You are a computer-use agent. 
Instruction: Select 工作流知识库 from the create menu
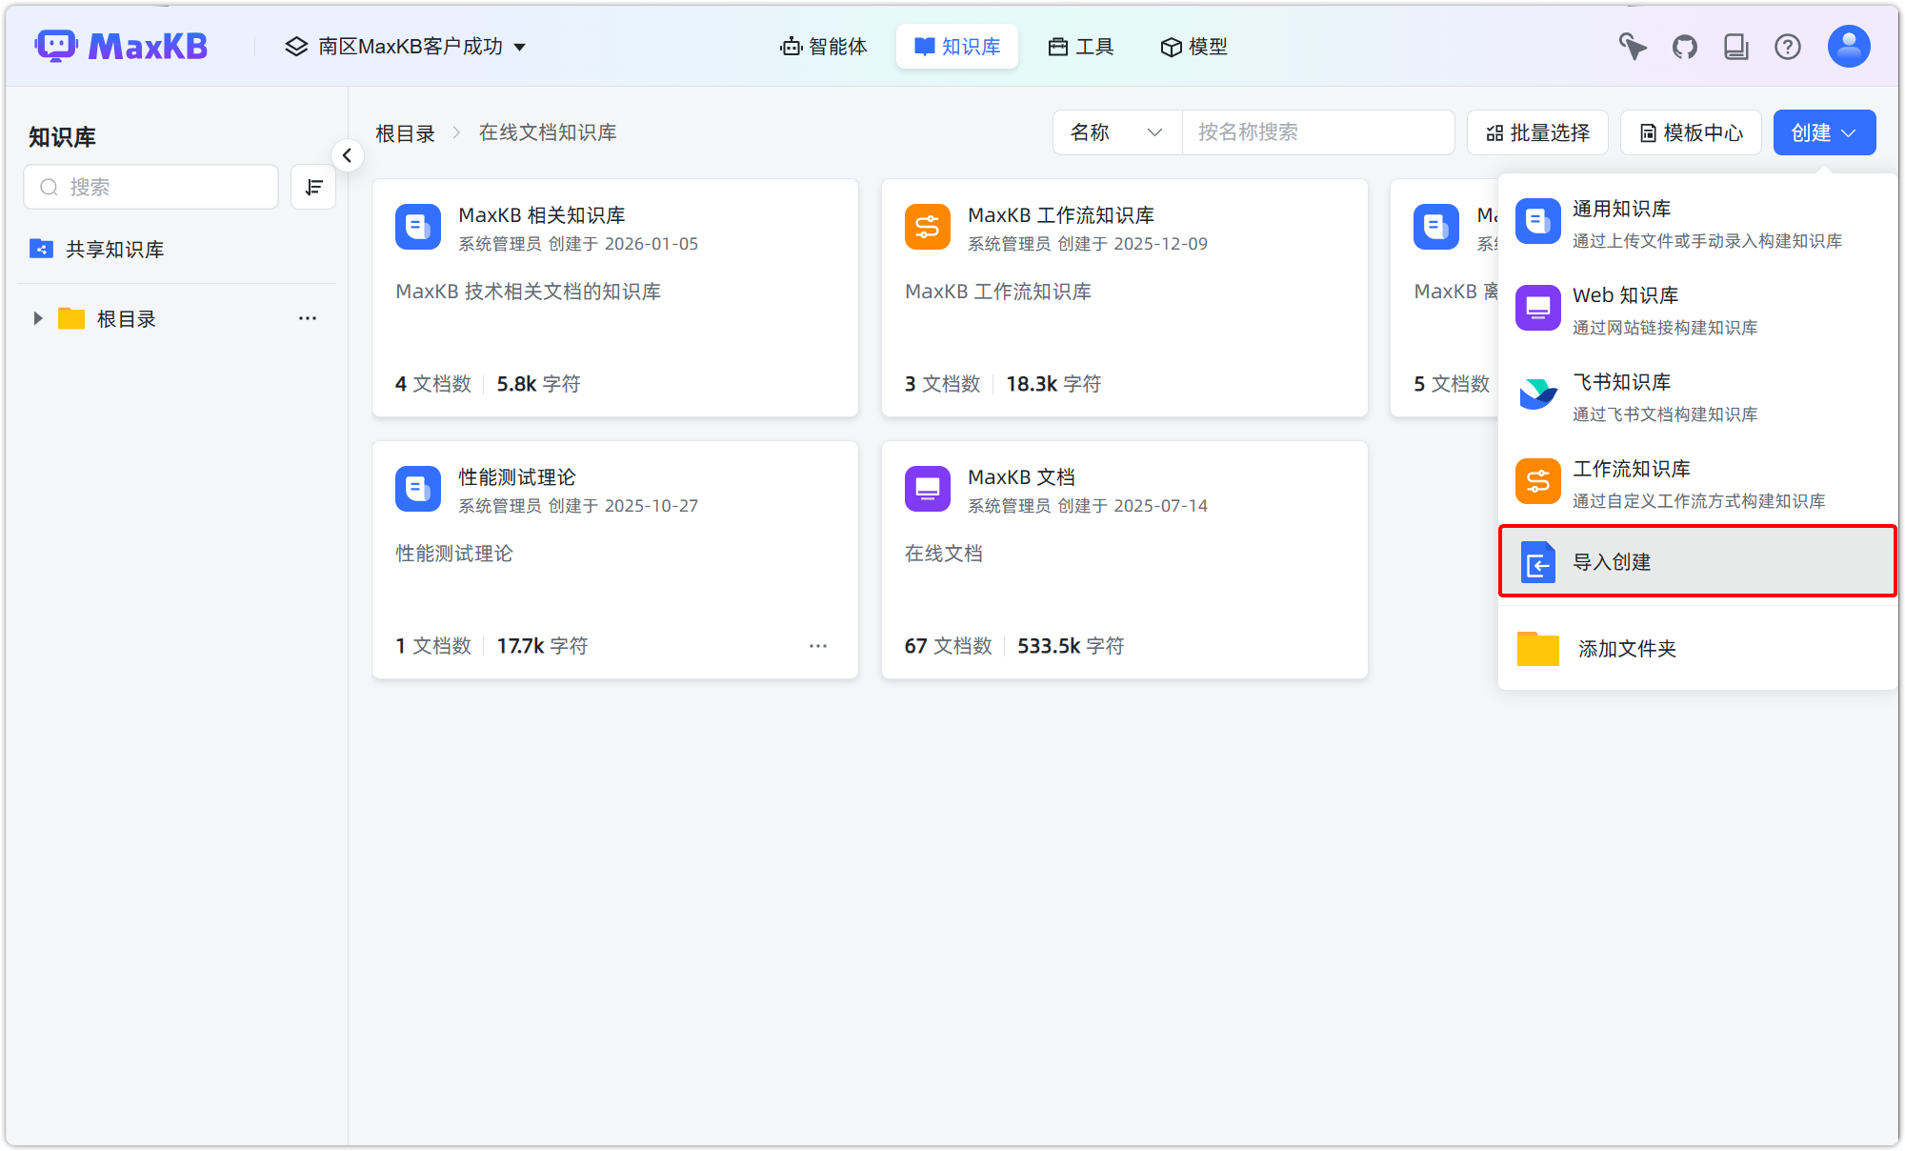point(1697,483)
